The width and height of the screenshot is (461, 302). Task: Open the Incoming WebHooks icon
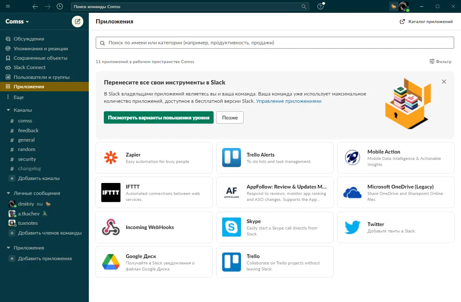pos(111,227)
